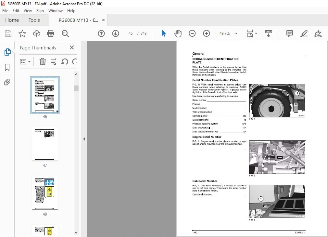Open the Edit menu
Viewport: 328px width, 237px height.
16,11
